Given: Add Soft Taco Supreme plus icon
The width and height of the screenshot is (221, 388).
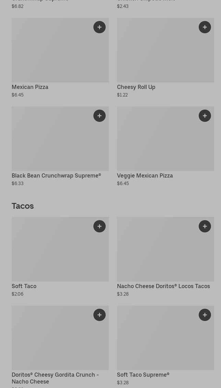Looking at the screenshot, I should pos(205,315).
